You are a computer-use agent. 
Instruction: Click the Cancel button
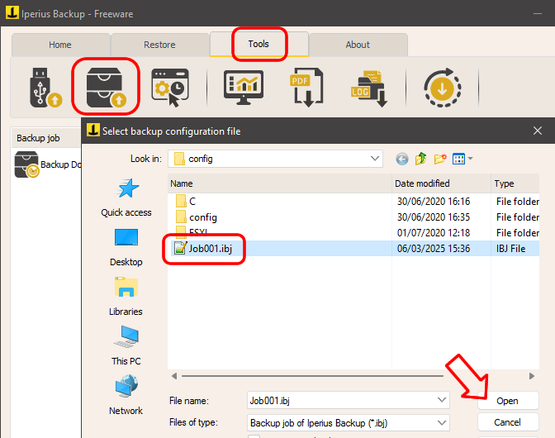click(508, 422)
